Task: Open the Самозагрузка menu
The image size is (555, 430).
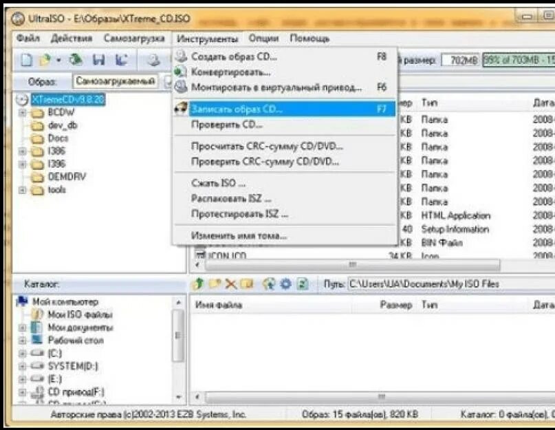Action: (x=134, y=38)
